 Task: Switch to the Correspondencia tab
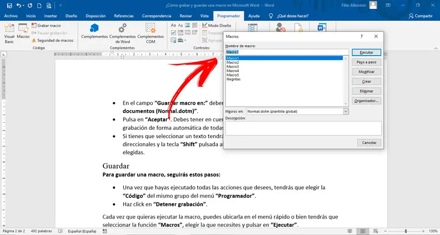(x=157, y=16)
